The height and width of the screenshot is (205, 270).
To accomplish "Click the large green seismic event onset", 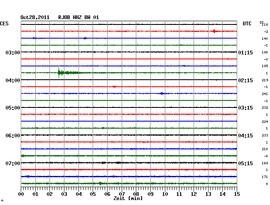I will pos(59,73).
